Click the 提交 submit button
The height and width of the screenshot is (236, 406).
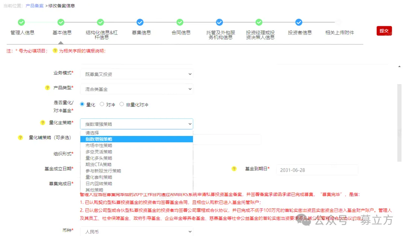(384, 31)
